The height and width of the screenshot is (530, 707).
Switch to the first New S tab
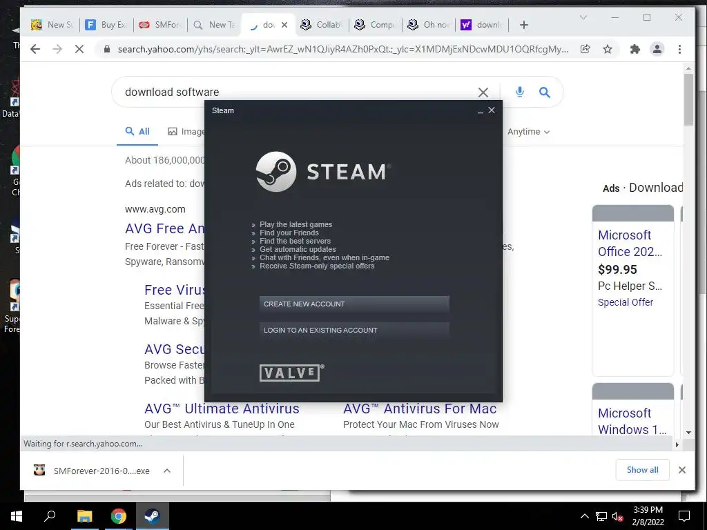point(52,25)
